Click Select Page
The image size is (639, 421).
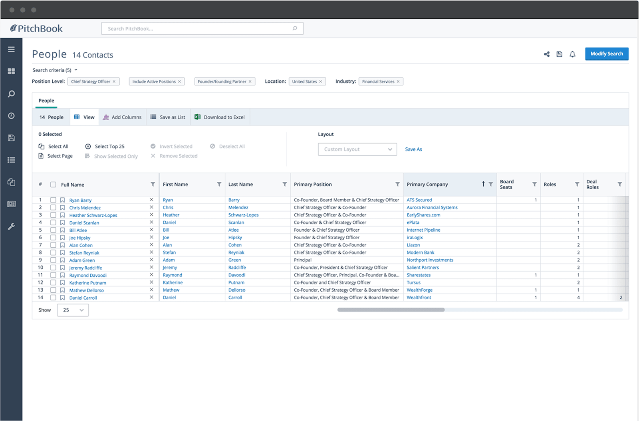click(x=56, y=156)
